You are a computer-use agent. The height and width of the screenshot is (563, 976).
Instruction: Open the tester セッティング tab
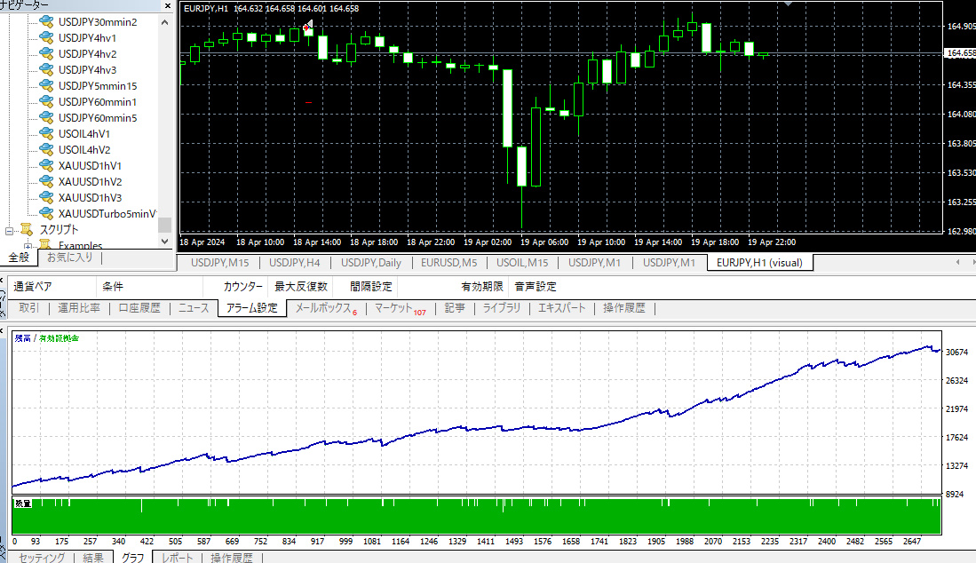point(42,558)
